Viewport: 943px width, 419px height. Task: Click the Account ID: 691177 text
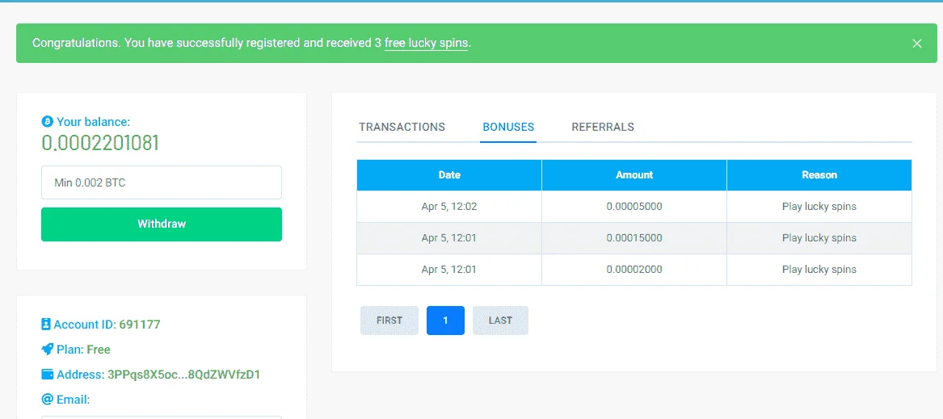[107, 325]
